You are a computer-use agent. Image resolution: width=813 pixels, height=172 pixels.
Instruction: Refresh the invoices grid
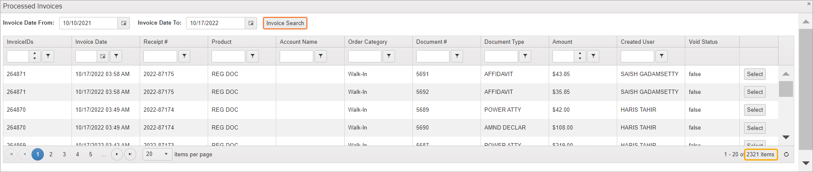point(786,155)
